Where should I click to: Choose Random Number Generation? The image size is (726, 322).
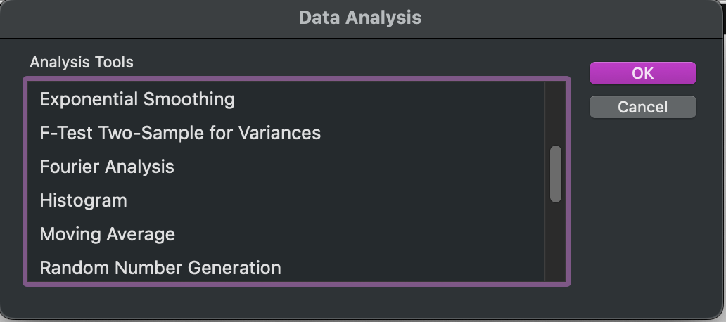click(286, 267)
